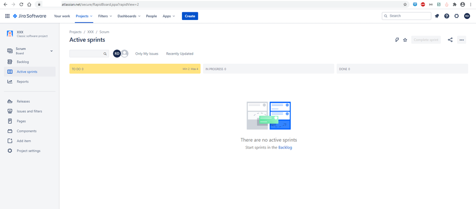The width and height of the screenshot is (476, 209).
Task: Follow the Backlog link under no active sprints
Action: click(285, 148)
